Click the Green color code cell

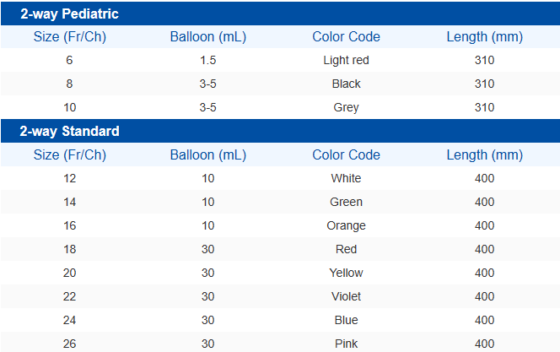click(346, 202)
